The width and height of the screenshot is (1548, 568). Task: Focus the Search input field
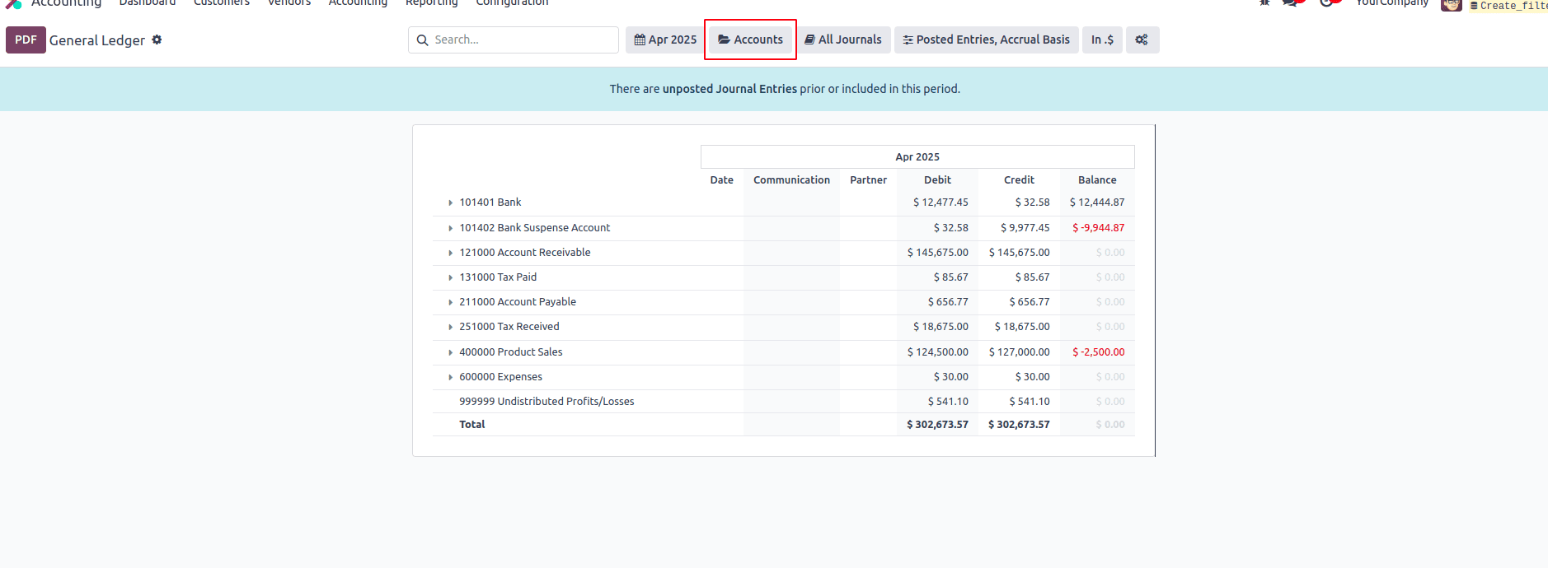514,40
